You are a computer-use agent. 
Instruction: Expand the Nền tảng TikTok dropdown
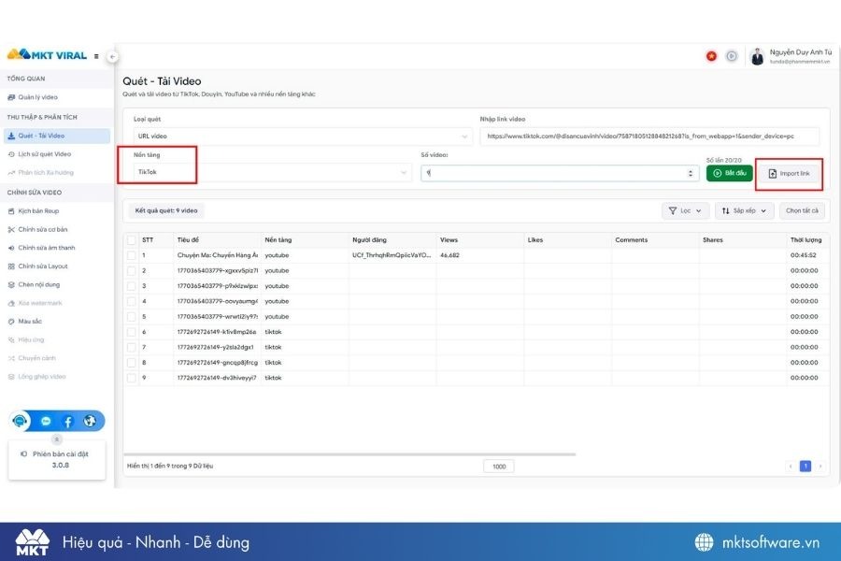[271, 173]
